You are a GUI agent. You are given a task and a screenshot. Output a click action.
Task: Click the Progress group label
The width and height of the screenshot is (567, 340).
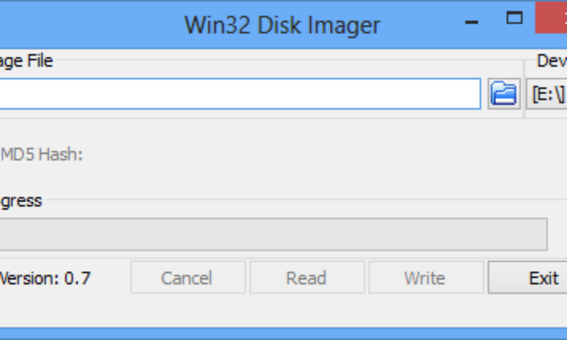(x=21, y=201)
